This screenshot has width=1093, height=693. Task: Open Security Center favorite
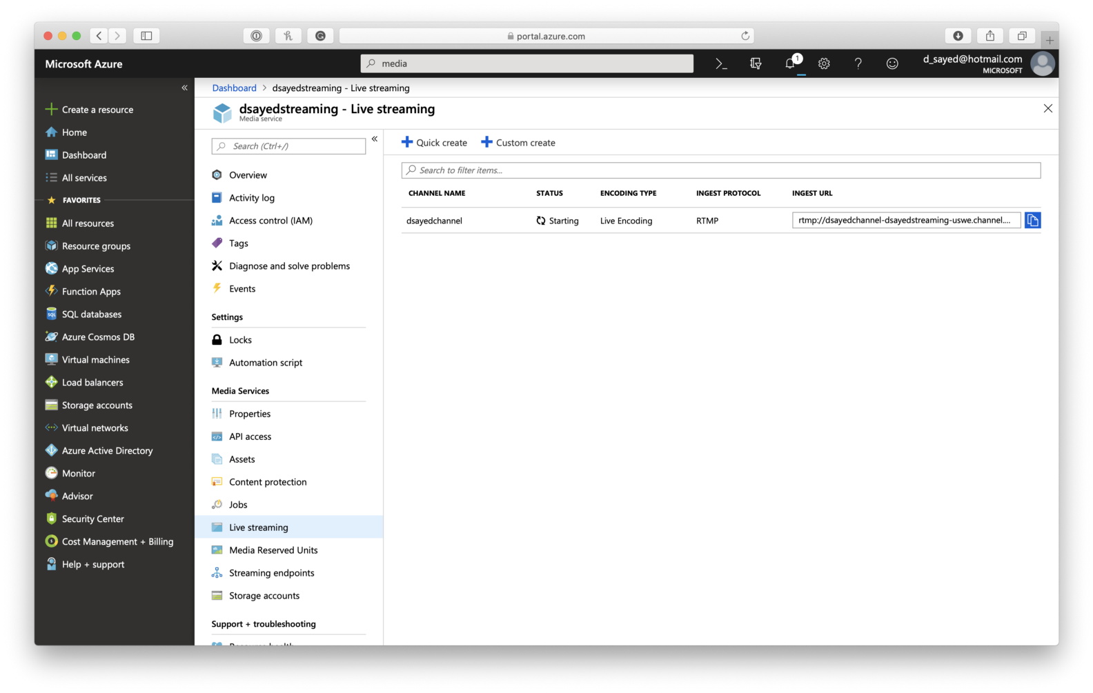[84, 519]
